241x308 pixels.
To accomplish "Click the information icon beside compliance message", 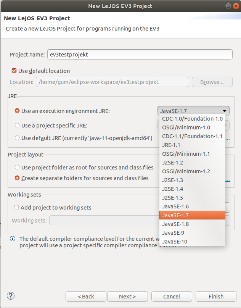I will [13, 239].
